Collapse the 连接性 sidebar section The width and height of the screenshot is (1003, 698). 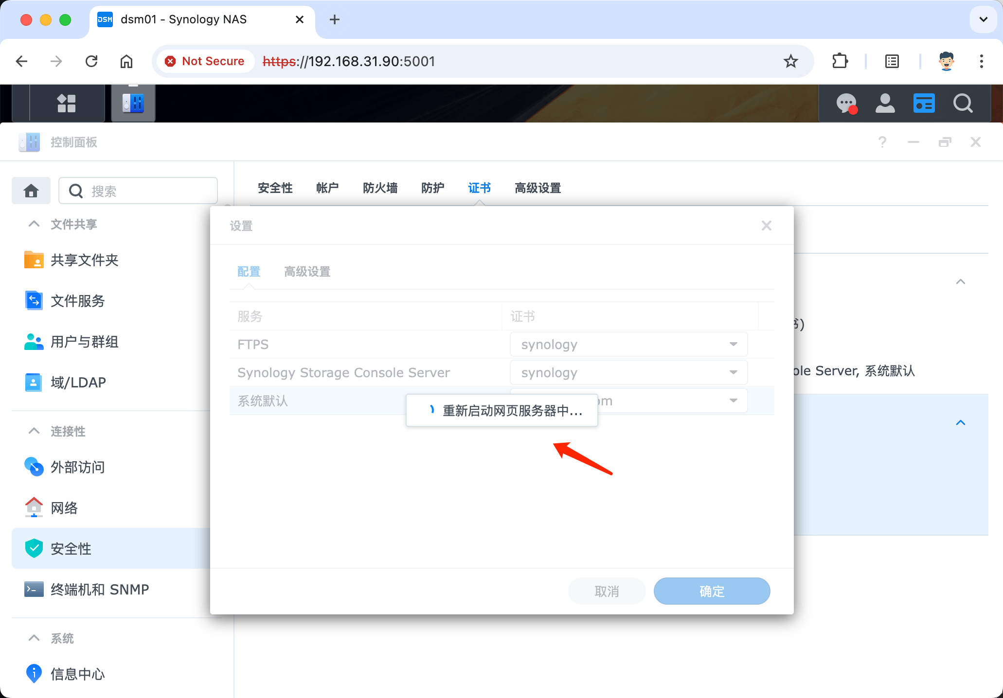pyautogui.click(x=34, y=431)
